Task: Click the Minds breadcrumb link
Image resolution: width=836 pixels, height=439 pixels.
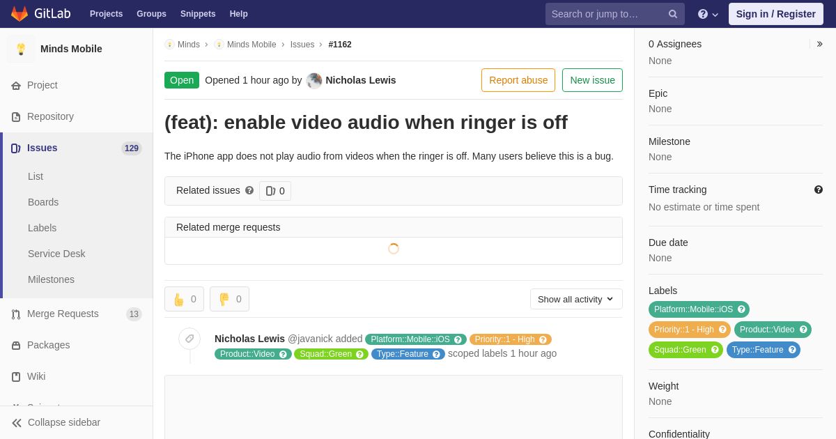Action: click(189, 45)
